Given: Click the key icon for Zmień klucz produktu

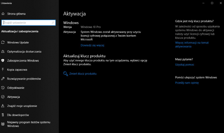Looking at the screenshot, I should point(65,74).
